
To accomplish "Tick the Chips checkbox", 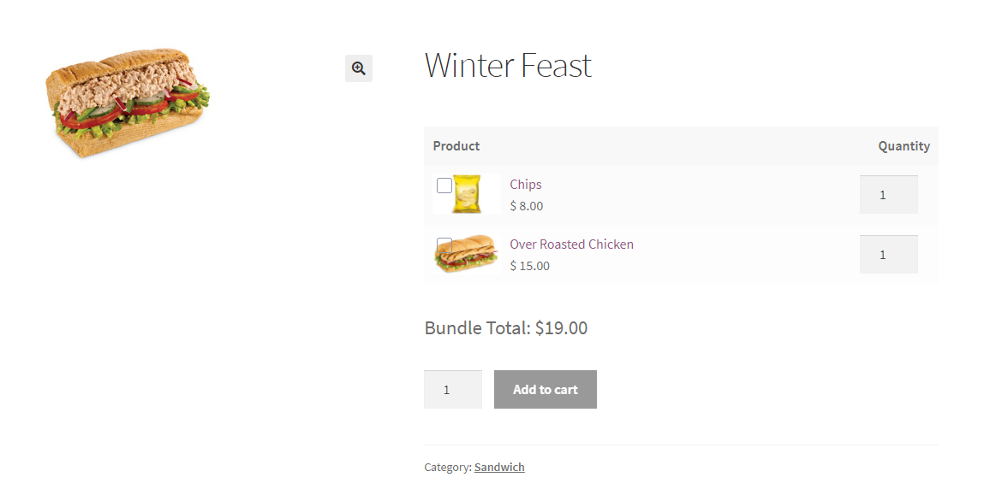I will 444,186.
